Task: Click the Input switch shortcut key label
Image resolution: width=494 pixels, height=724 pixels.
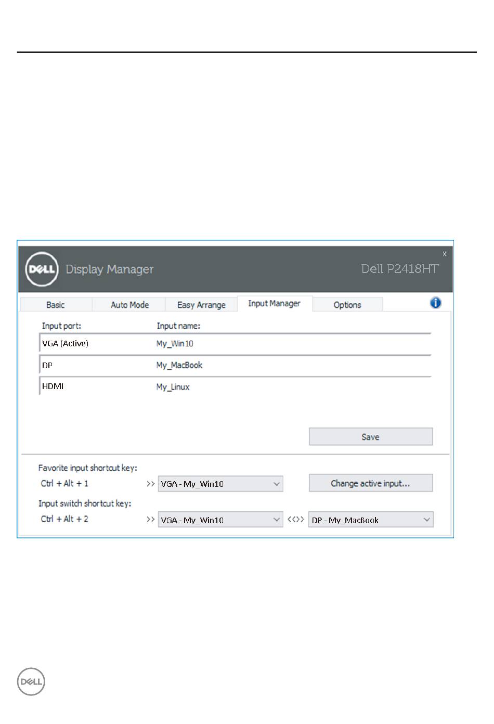Action: [85, 503]
